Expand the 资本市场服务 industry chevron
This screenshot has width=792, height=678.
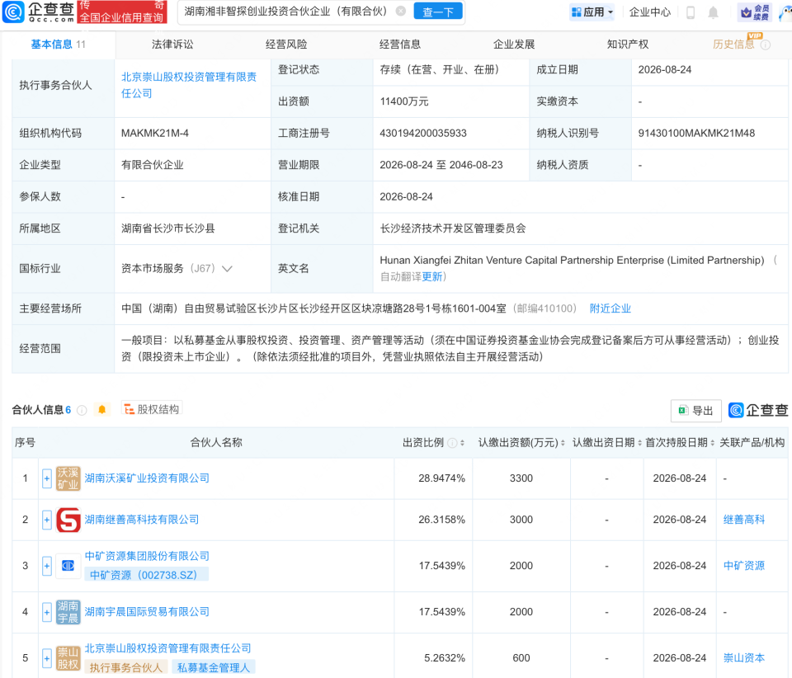(x=228, y=269)
